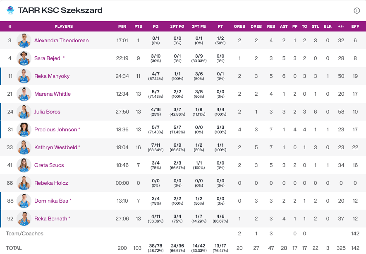Click Greta Szucs' avatar image
Screen dimensions: 366x254
[24, 165]
